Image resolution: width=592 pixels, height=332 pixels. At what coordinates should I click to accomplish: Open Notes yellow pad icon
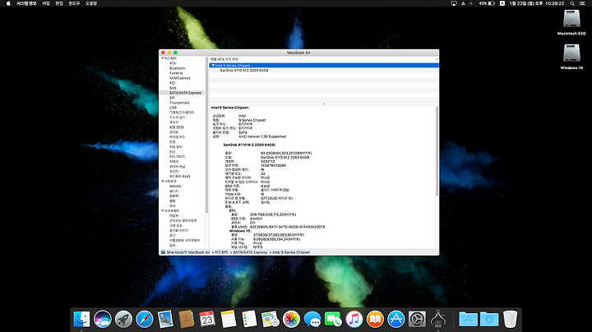pos(229,319)
